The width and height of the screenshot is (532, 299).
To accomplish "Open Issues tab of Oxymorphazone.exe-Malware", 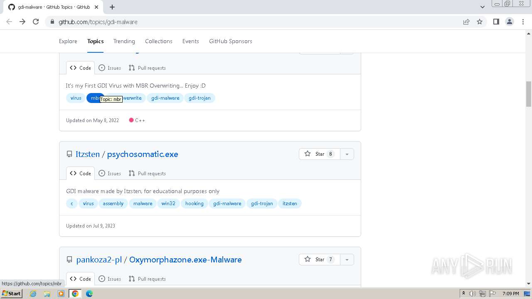I will point(110,279).
